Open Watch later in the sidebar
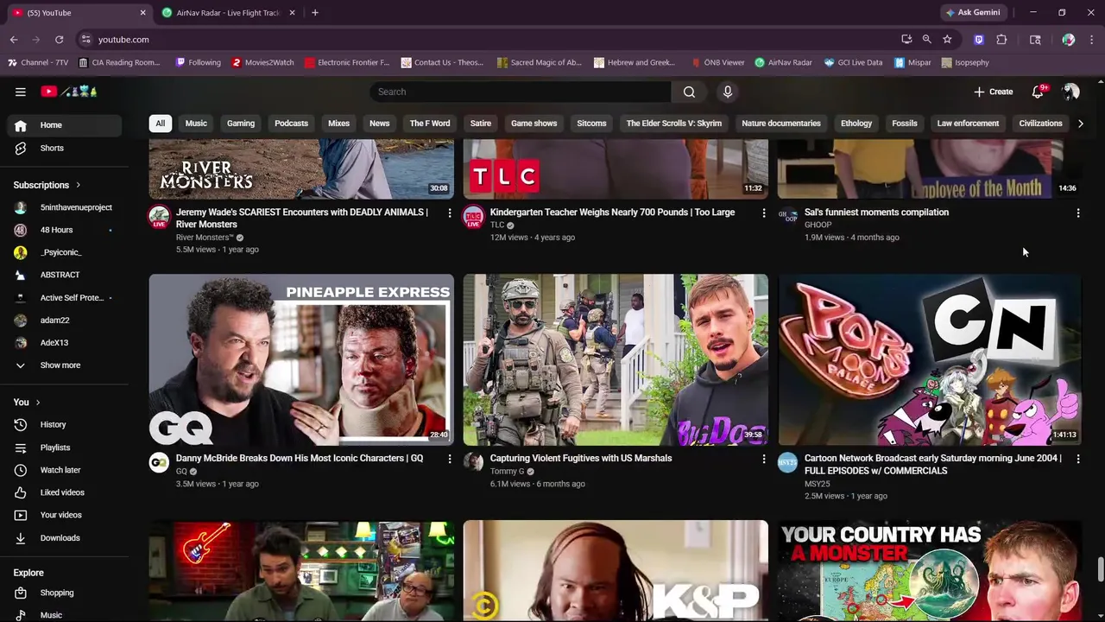Viewport: 1105px width, 622px height. point(66,470)
